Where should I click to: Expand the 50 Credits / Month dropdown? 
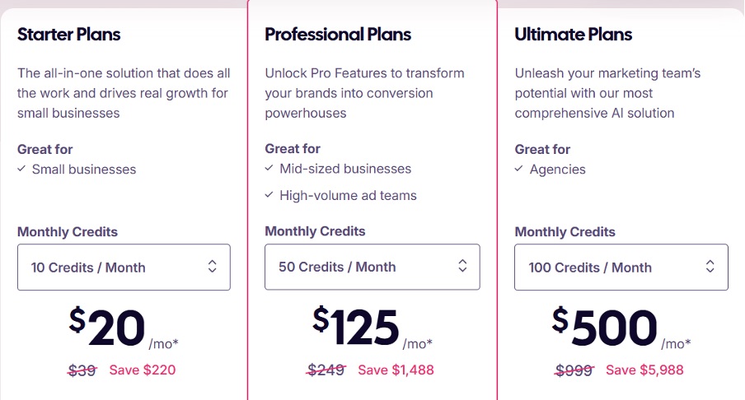[x=372, y=267]
